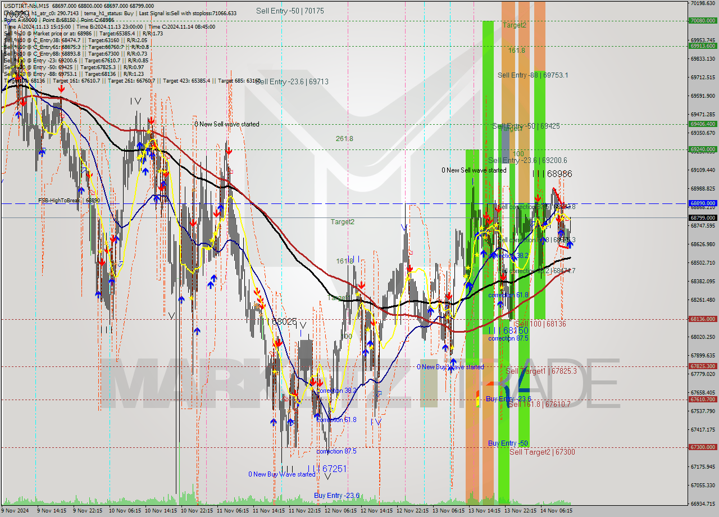Viewport: 719px width, 517px height.
Task: Click the '9 Nov 22:15' time axis label
Action: [x=87, y=511]
